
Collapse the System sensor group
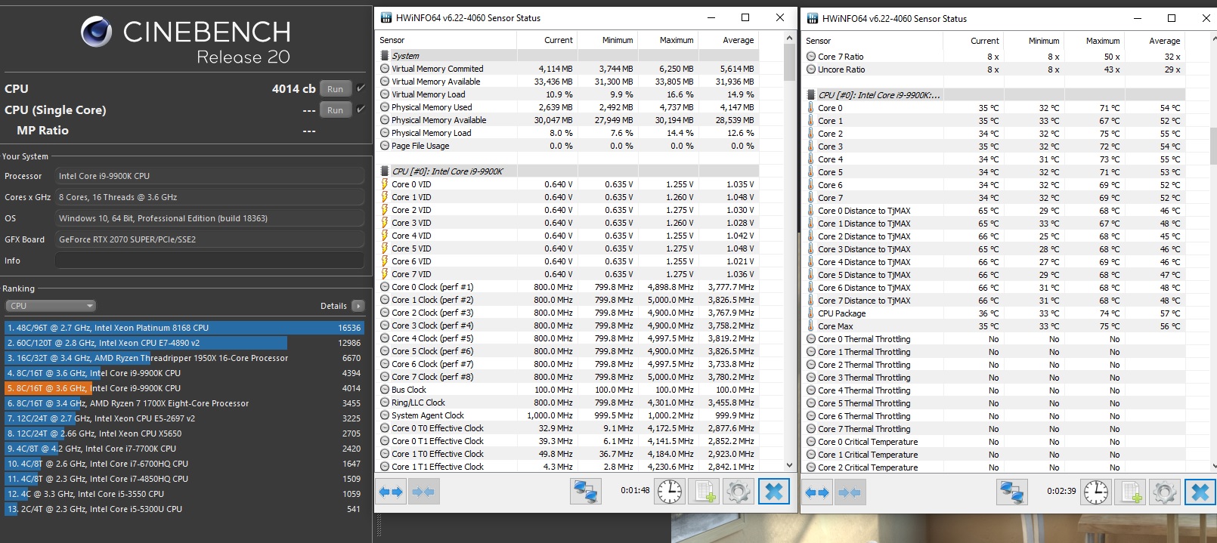tap(385, 56)
